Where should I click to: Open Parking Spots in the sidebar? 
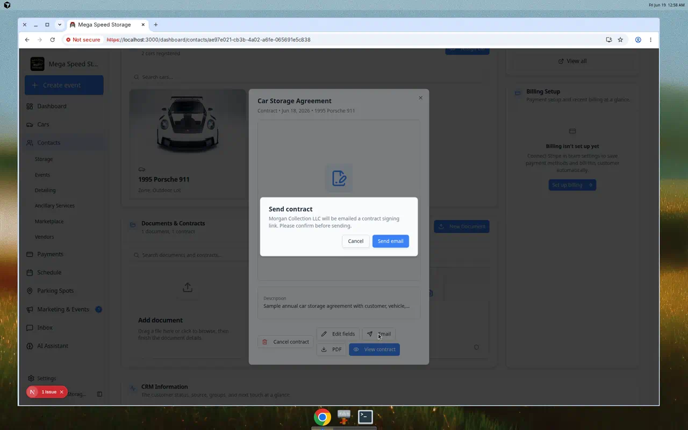pyautogui.click(x=55, y=290)
